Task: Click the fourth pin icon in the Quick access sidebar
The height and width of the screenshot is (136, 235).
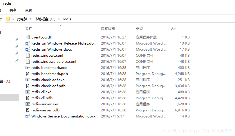Action: (17, 60)
